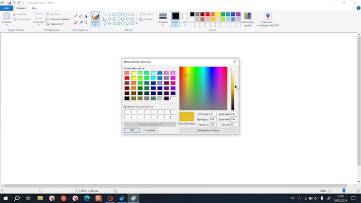Save via quick access floppy icon
The width and height of the screenshot is (361, 203).
click(9, 3)
